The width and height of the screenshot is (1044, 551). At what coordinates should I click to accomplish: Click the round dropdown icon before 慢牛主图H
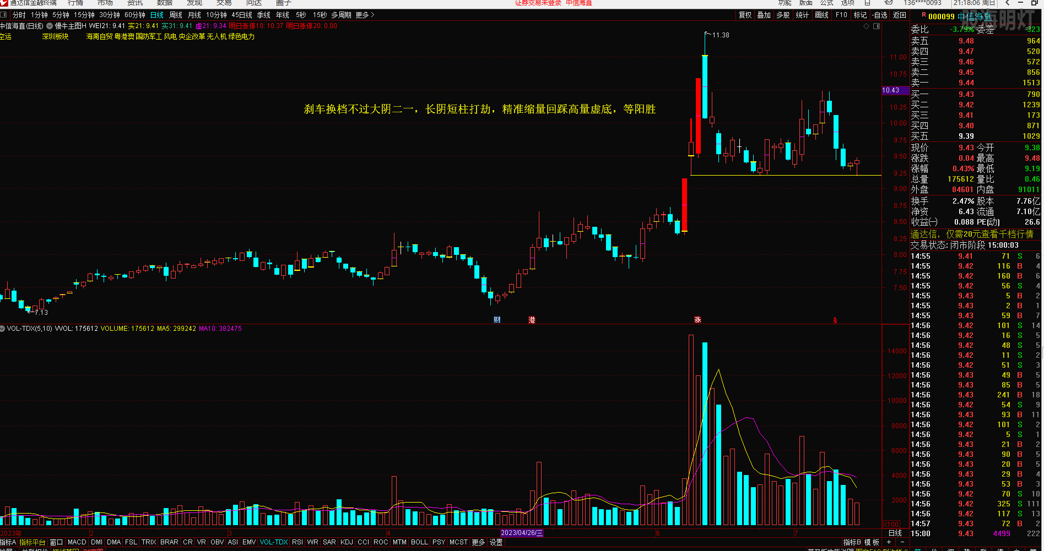click(50, 26)
